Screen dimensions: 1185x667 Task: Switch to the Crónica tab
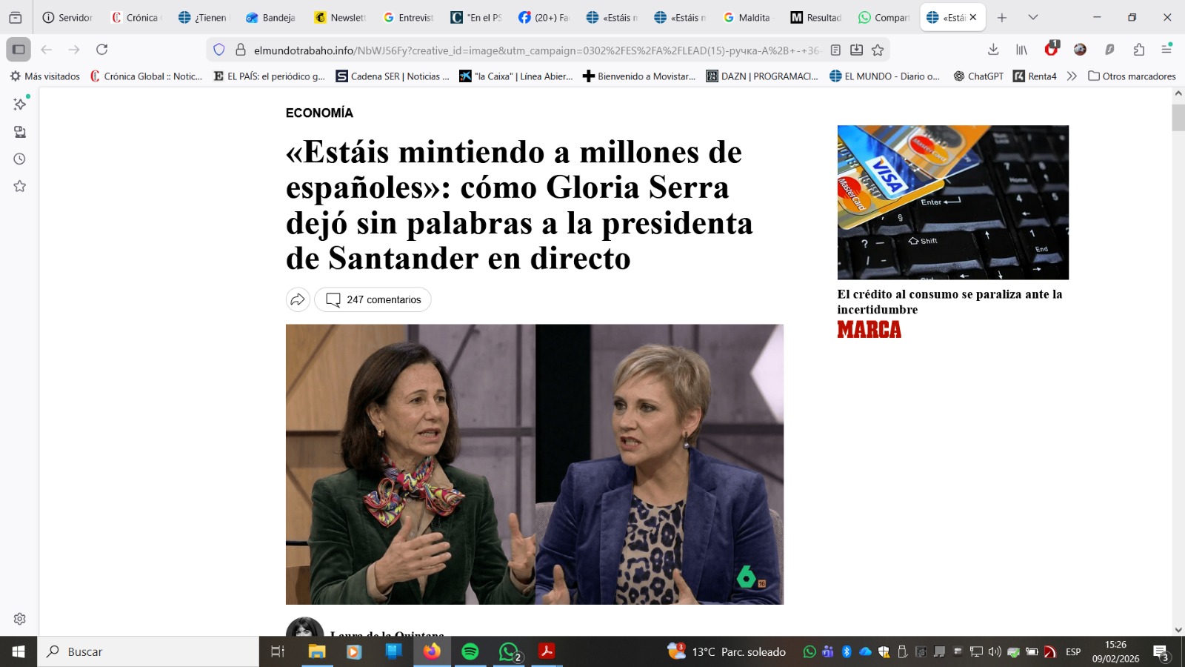136,17
